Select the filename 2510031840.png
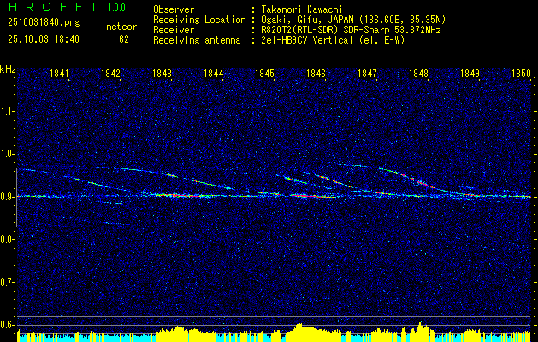 point(44,22)
